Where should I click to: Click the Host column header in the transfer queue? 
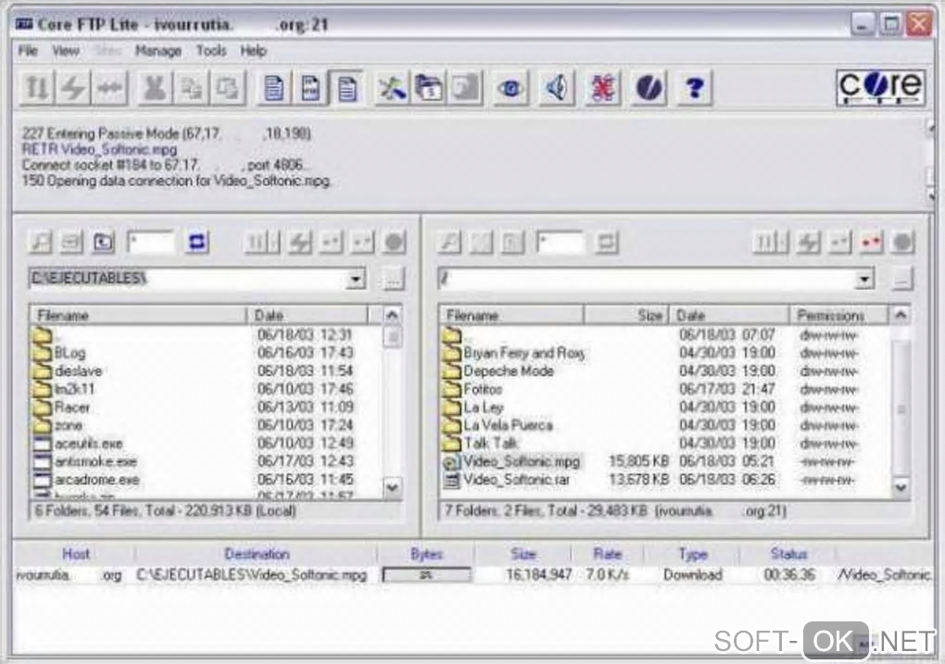click(x=75, y=554)
